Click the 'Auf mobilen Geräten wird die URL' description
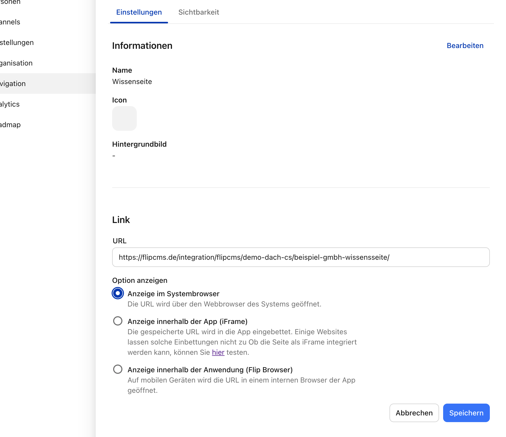This screenshot has width=506, height=437. (241, 385)
